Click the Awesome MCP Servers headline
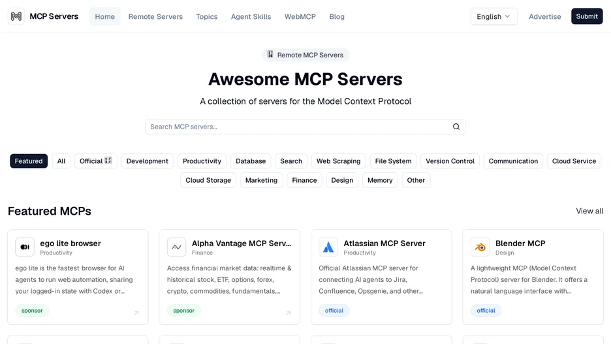Viewport: 611px width, 344px height. [x=305, y=79]
